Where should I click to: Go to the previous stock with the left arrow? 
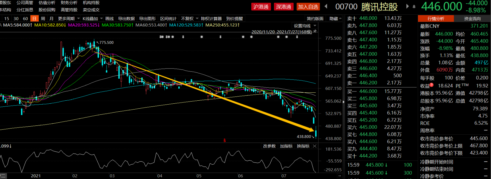(x=326, y=6)
